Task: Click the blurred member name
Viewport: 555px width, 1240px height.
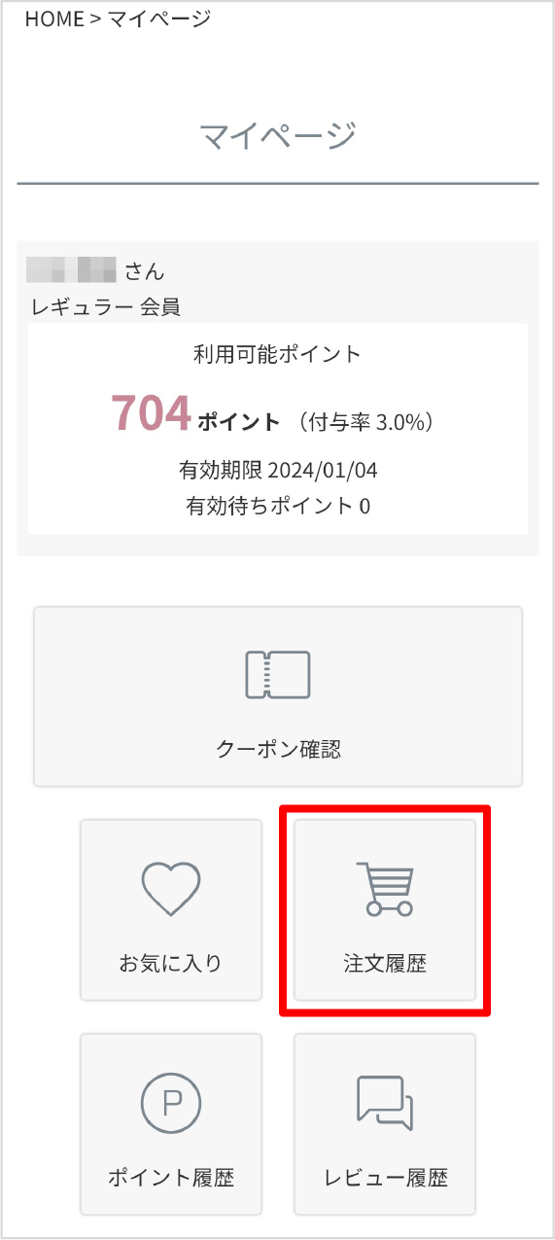Action: point(72,269)
